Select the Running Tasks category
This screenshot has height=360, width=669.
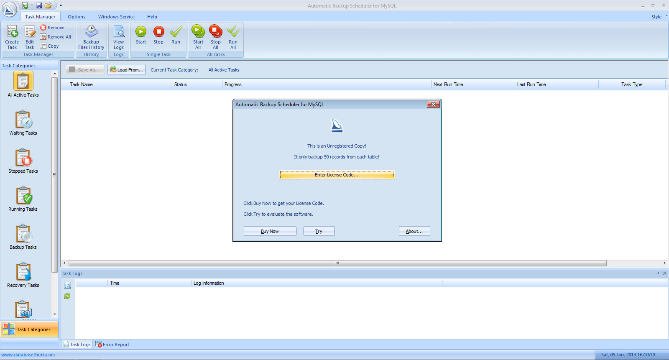pos(23,199)
